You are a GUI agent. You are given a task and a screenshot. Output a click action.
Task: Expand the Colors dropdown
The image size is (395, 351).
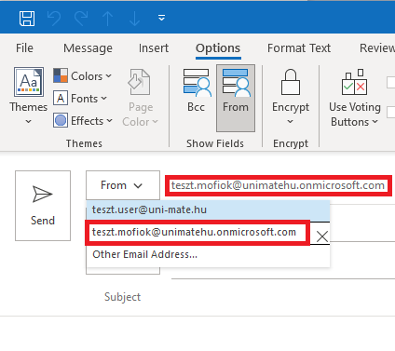pyautogui.click(x=82, y=75)
